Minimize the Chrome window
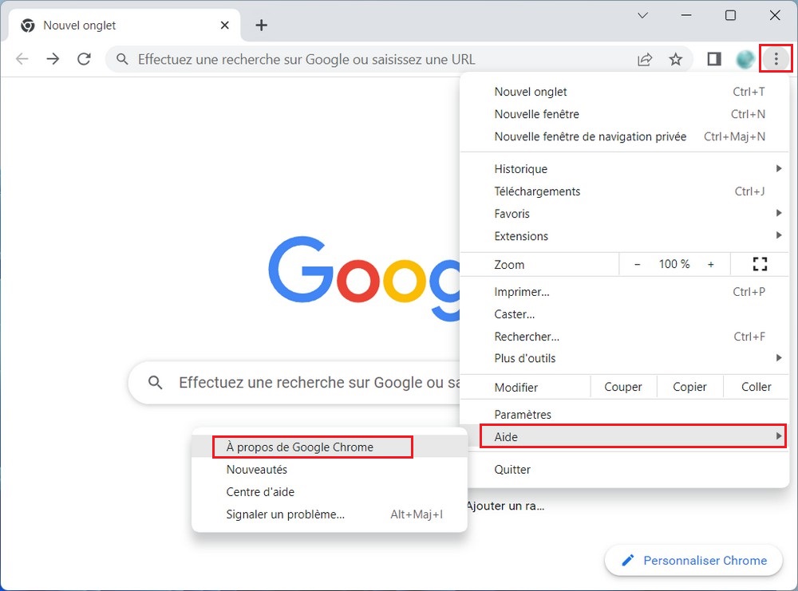Viewport: 798px width, 591px height. [x=686, y=15]
